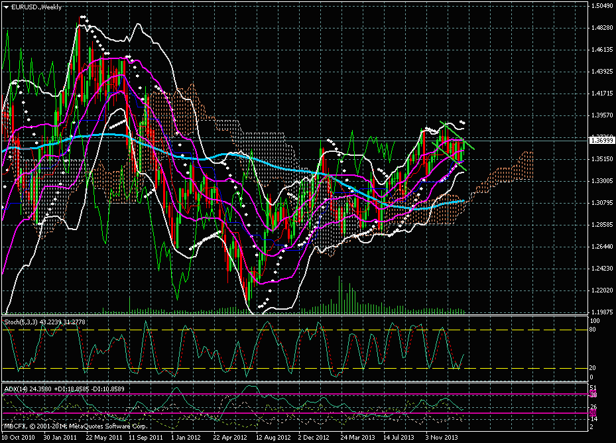
Task: Click the magenta level marker on ADX scale
Action: pos(593,413)
